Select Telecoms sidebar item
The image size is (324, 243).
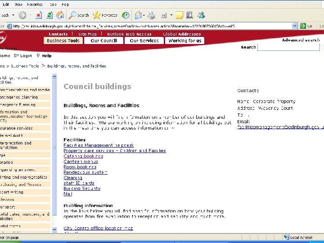point(25,199)
